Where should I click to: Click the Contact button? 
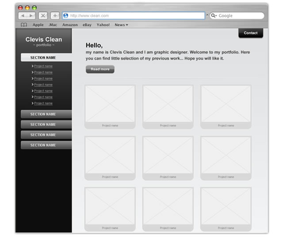pos(251,33)
